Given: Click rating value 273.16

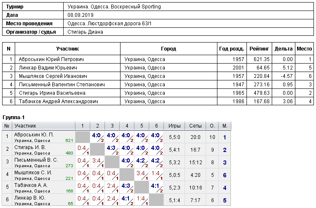Looking at the screenshot, I should pos(262,85).
